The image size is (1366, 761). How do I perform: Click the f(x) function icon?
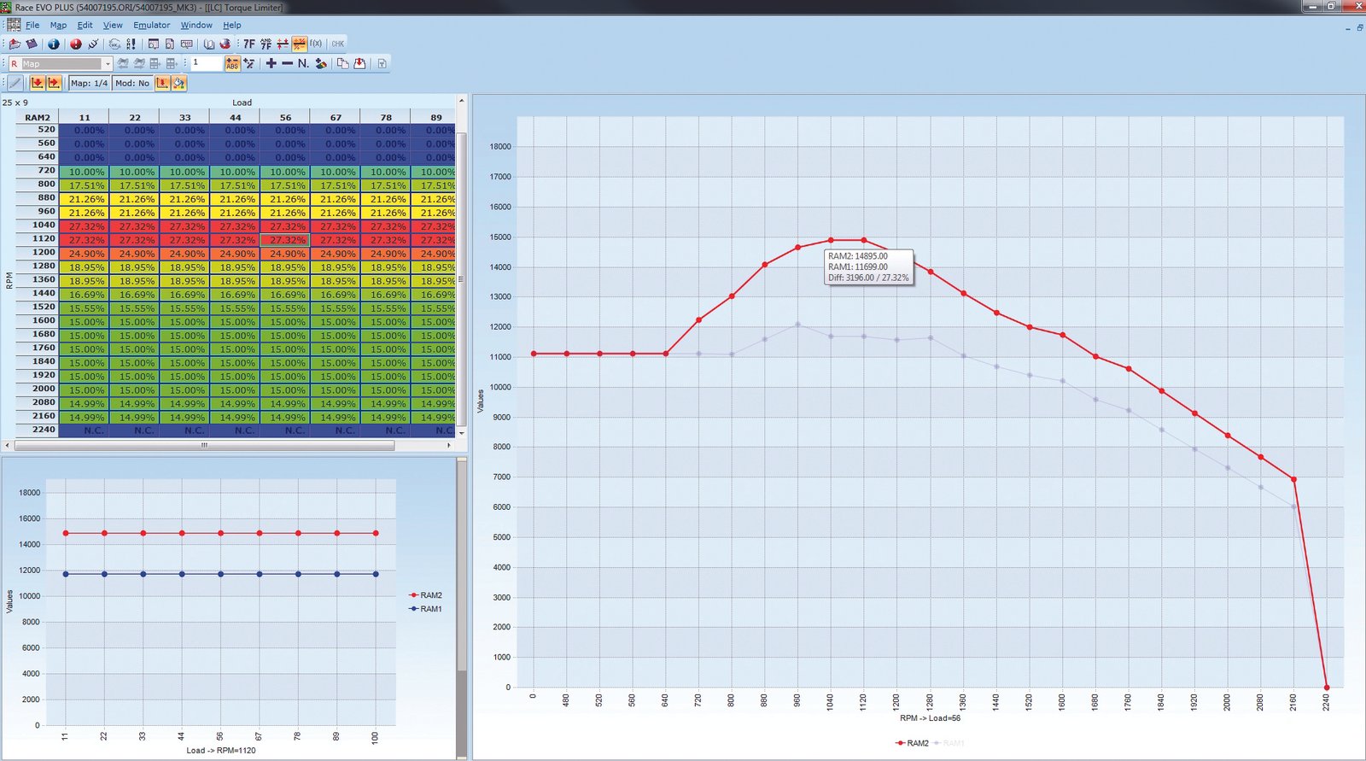[316, 44]
